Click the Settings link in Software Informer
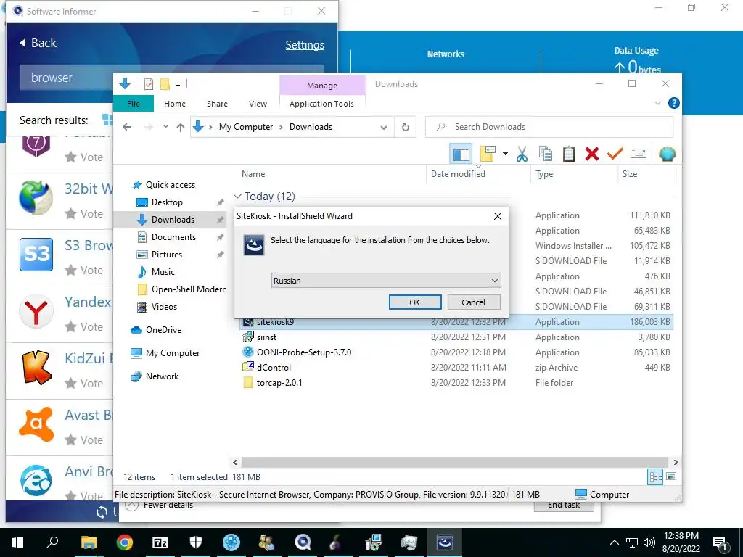Image resolution: width=743 pixels, height=557 pixels. [x=305, y=45]
